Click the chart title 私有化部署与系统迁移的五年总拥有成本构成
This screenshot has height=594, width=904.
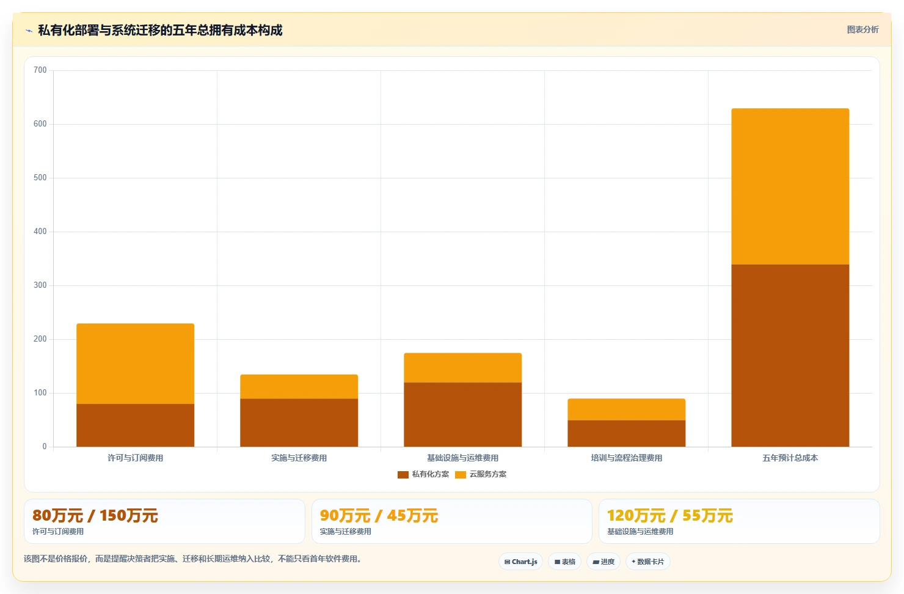(160, 31)
